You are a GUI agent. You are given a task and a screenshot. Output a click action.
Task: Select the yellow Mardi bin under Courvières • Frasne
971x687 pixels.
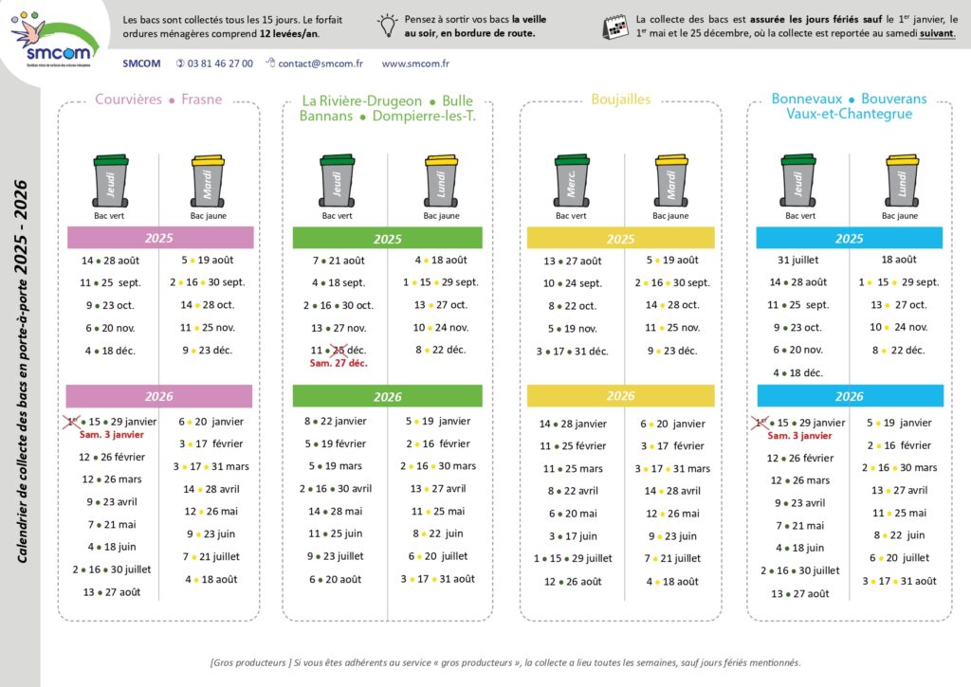click(x=208, y=180)
